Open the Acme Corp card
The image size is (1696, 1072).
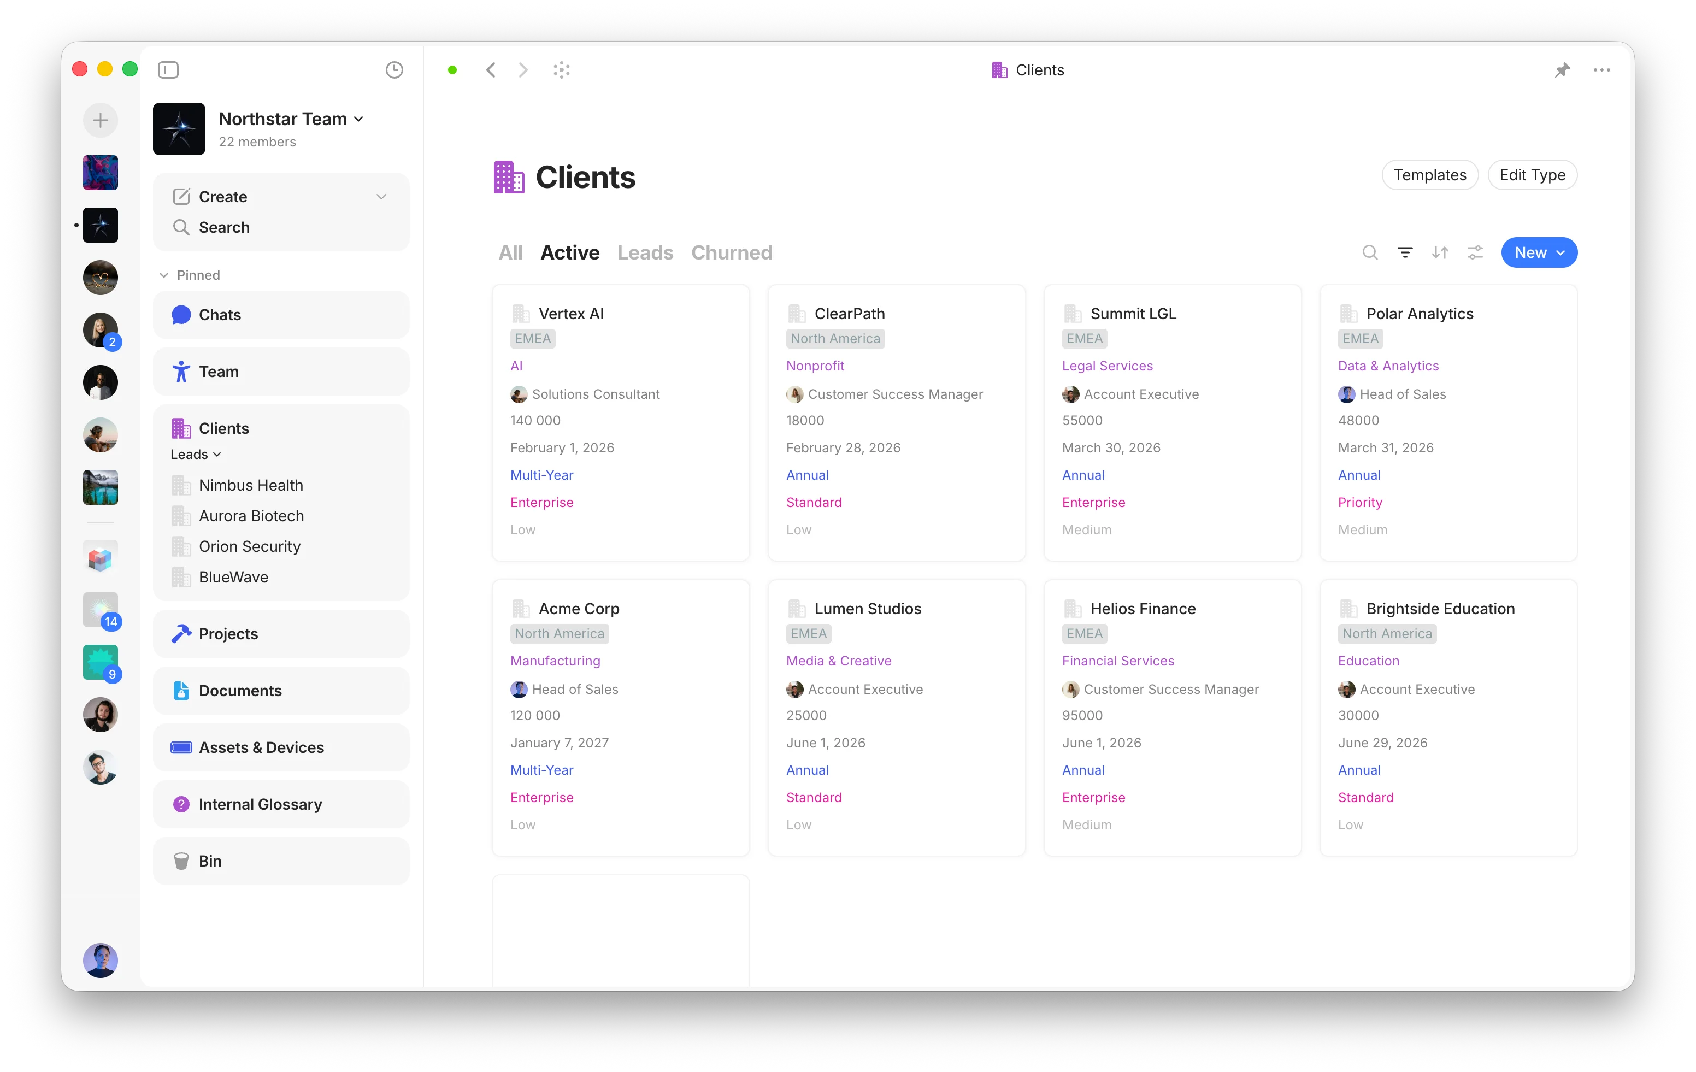click(621, 718)
